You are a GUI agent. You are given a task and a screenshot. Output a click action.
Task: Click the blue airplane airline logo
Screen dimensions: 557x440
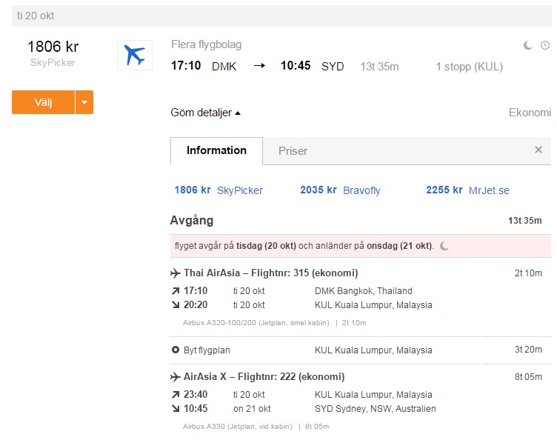134,56
